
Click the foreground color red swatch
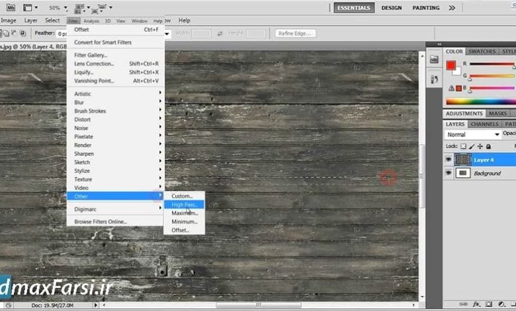[451, 65]
